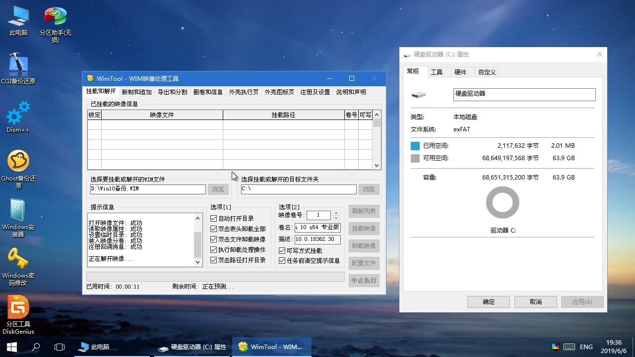The height and width of the screenshot is (357, 635).
Task: Open 自定义 tab in drive properties
Action: click(x=487, y=72)
